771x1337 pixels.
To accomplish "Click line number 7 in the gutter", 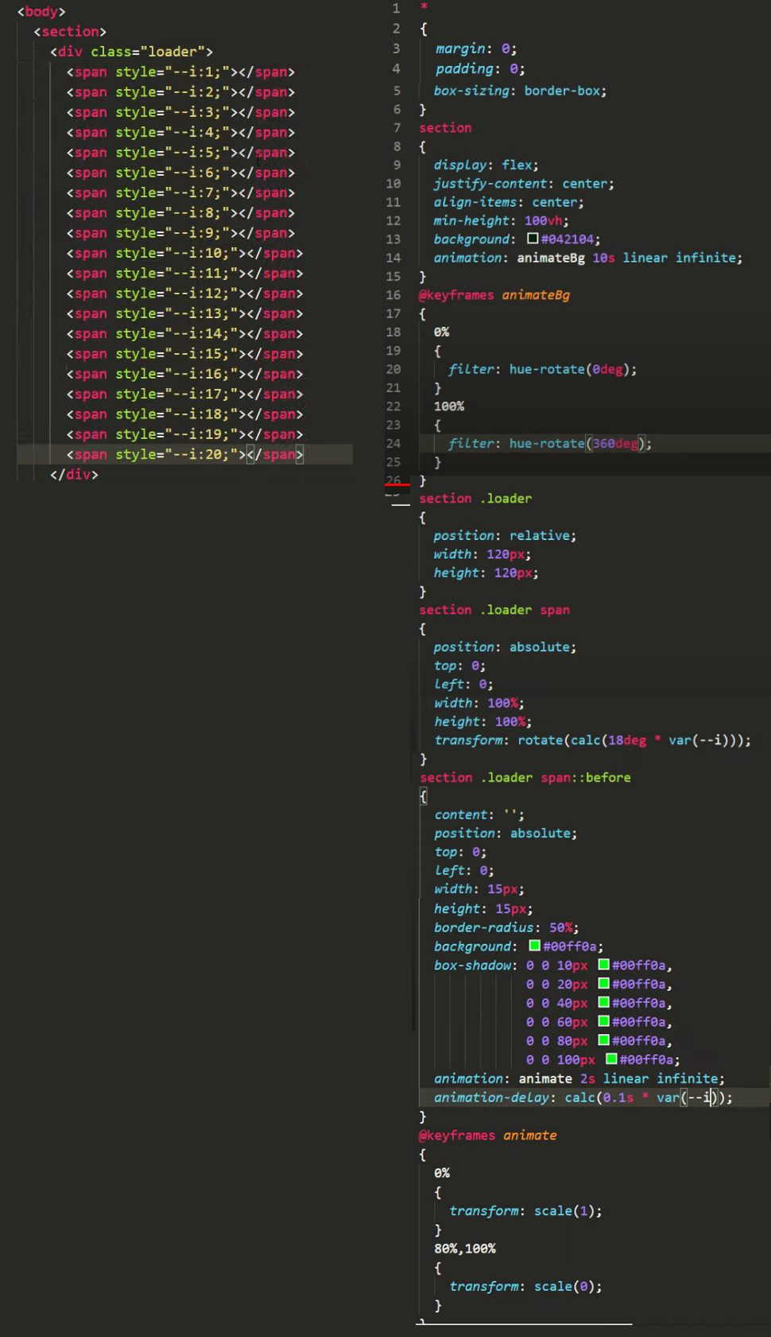I will point(397,127).
